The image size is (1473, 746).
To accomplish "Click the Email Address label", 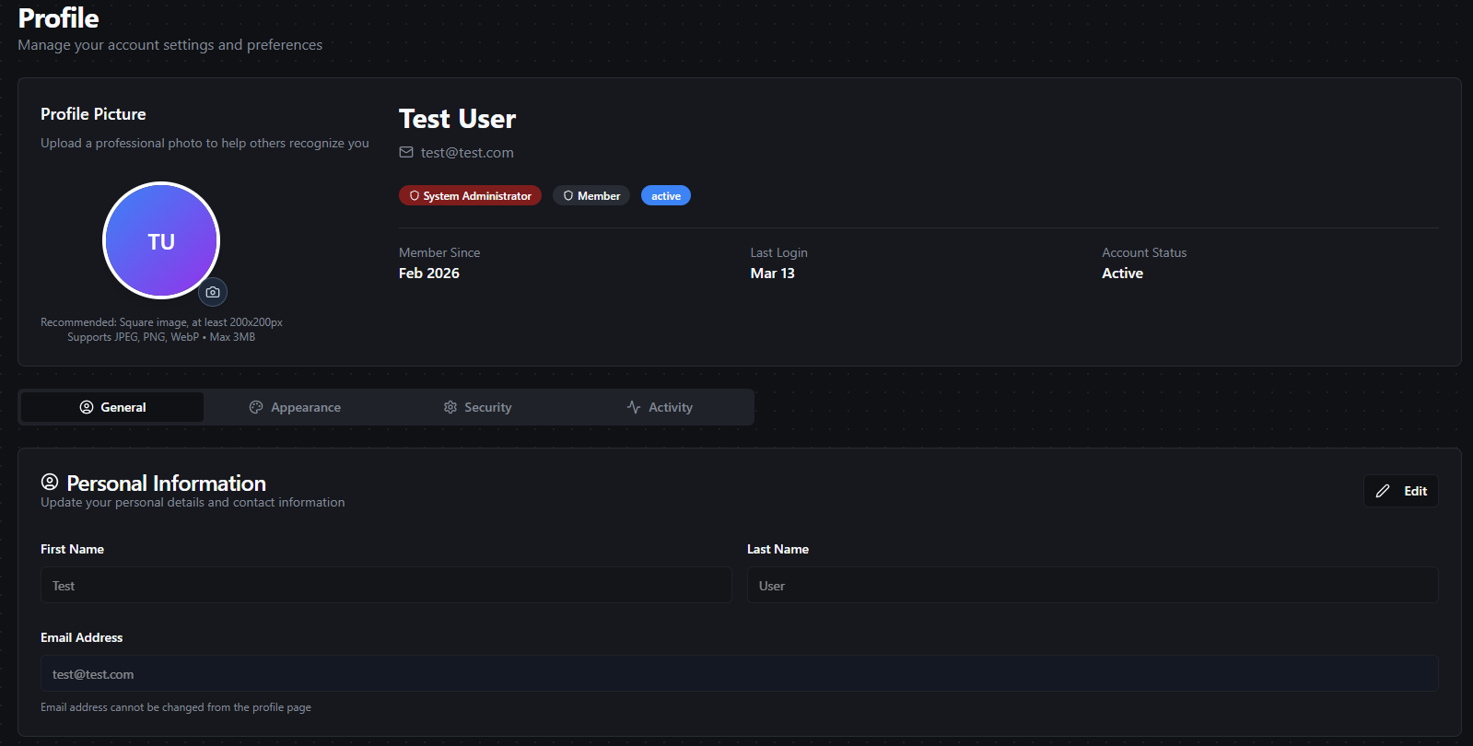I will (81, 637).
